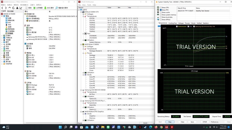Click the blue graph selector bar beside the chart
The width and height of the screenshot is (232, 130).
point(159,26)
